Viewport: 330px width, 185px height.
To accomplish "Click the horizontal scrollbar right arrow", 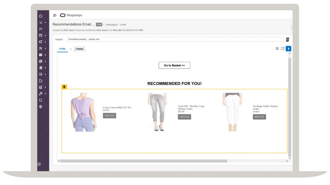I will (x=287, y=161).
